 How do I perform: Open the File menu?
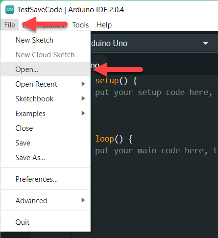[10, 25]
